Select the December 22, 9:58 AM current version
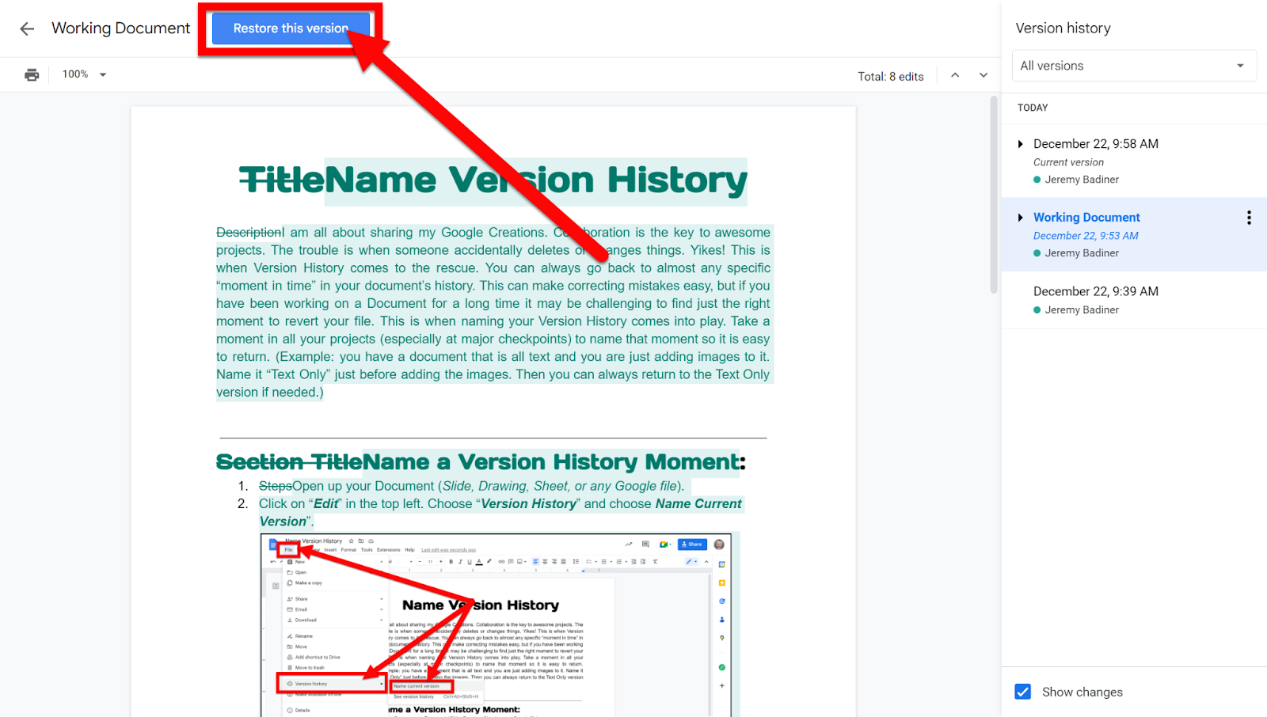This screenshot has height=717, width=1267. tap(1134, 161)
